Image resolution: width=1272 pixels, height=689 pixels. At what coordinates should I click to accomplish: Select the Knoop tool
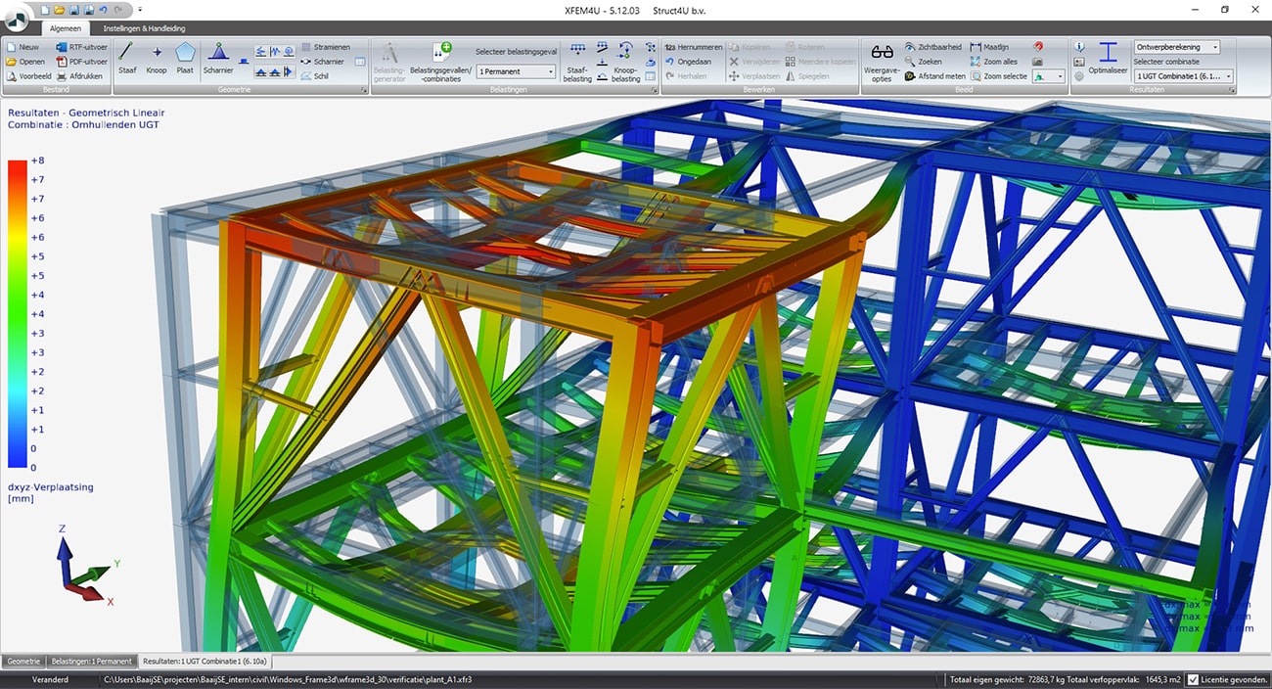click(x=157, y=61)
